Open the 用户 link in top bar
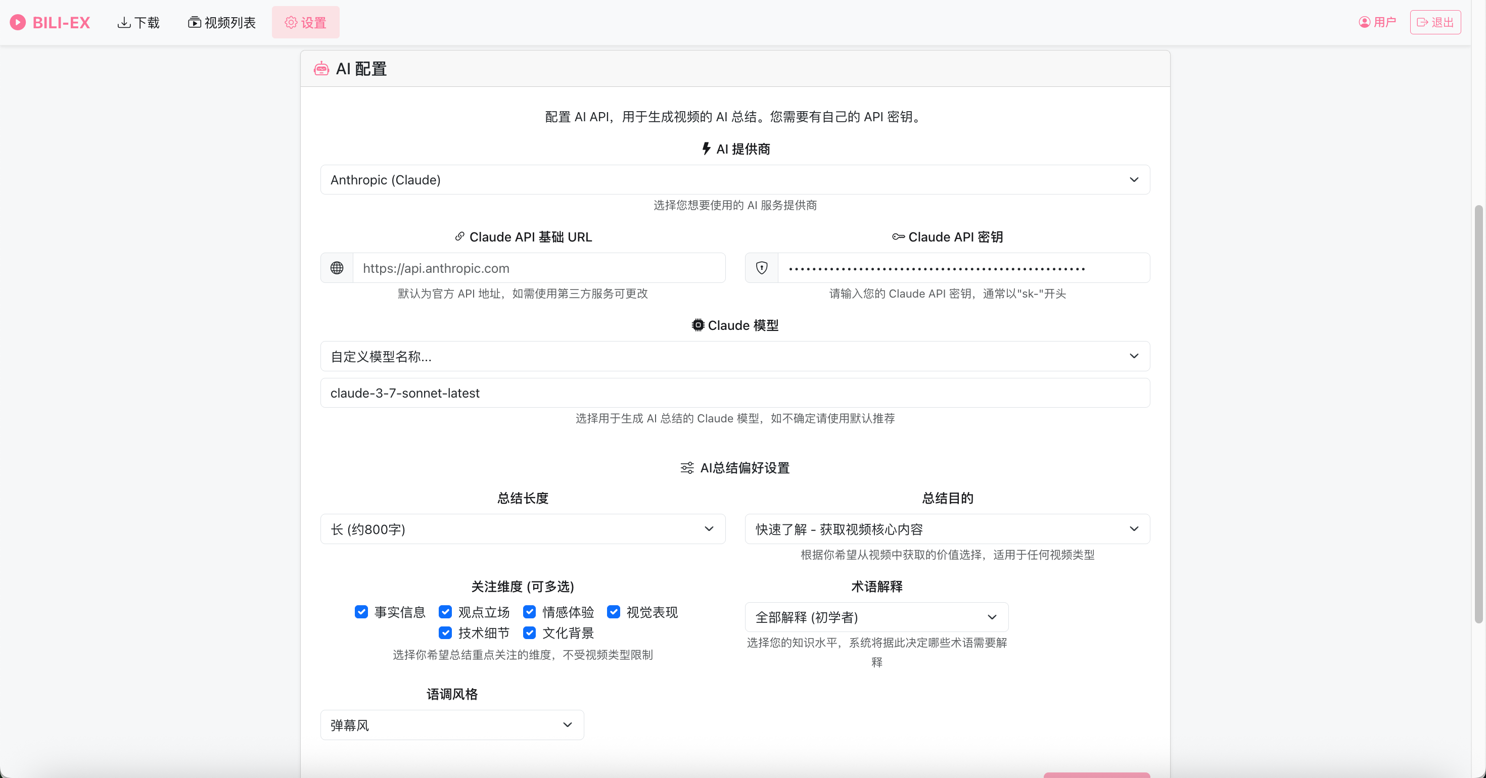The height and width of the screenshot is (778, 1486). (x=1377, y=23)
